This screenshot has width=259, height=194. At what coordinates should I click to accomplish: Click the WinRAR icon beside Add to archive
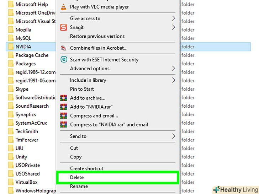[63, 98]
